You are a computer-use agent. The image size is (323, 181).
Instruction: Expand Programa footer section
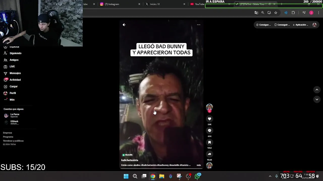pyautogui.click(x=8, y=137)
